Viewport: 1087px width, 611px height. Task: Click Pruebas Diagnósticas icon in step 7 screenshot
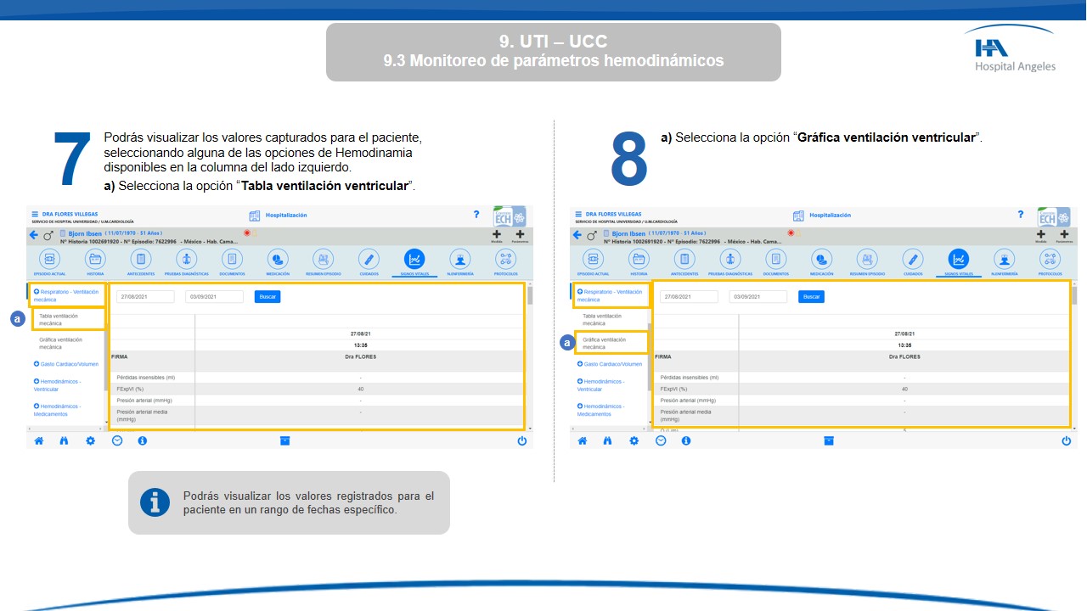click(186, 259)
